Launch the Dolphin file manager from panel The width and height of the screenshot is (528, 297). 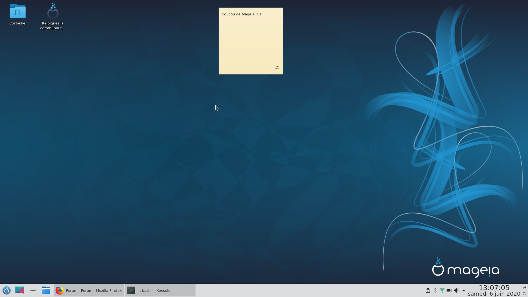pos(46,290)
